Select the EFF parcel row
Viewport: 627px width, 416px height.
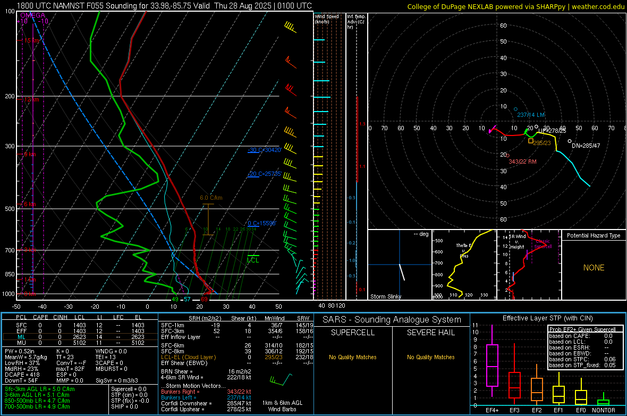pos(80,331)
